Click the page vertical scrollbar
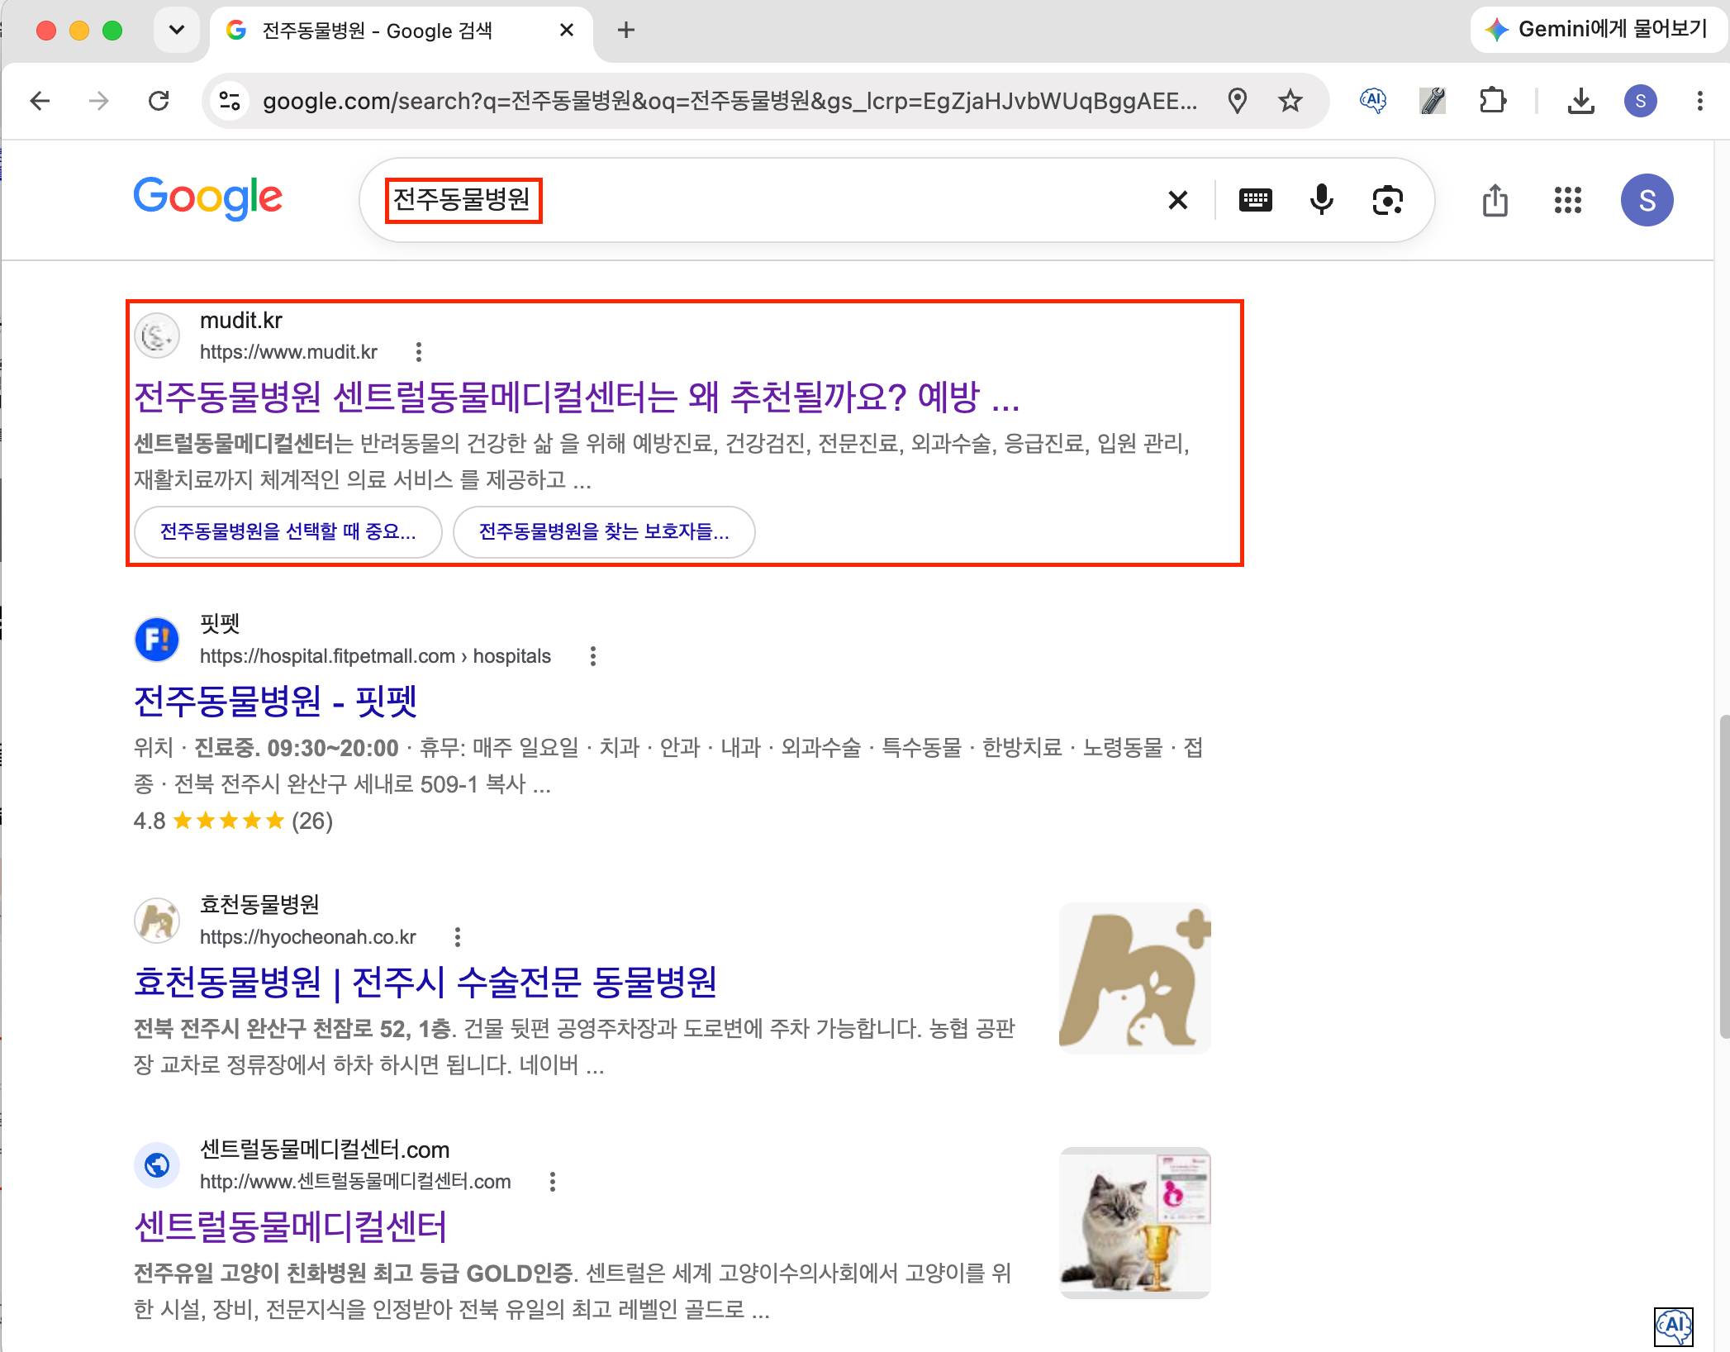 (1723, 876)
